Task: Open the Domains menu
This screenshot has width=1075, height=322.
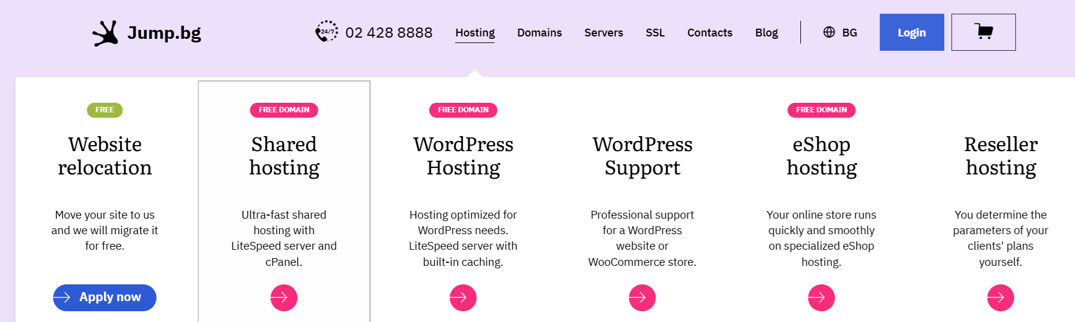Action: tap(539, 33)
